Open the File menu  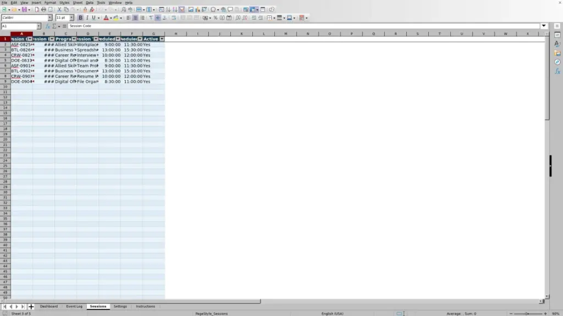tap(4, 3)
